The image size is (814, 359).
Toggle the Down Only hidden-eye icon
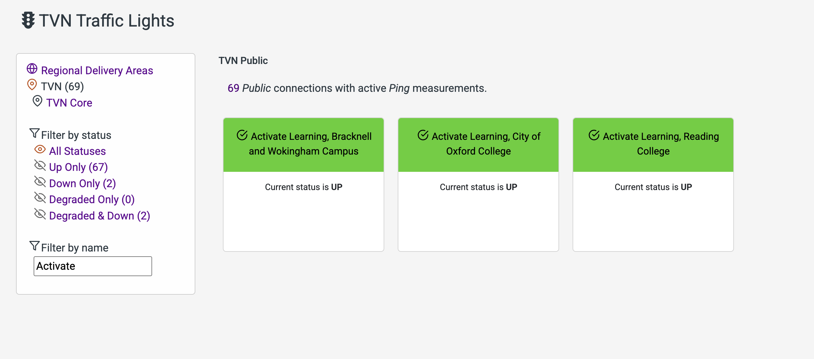(x=40, y=182)
